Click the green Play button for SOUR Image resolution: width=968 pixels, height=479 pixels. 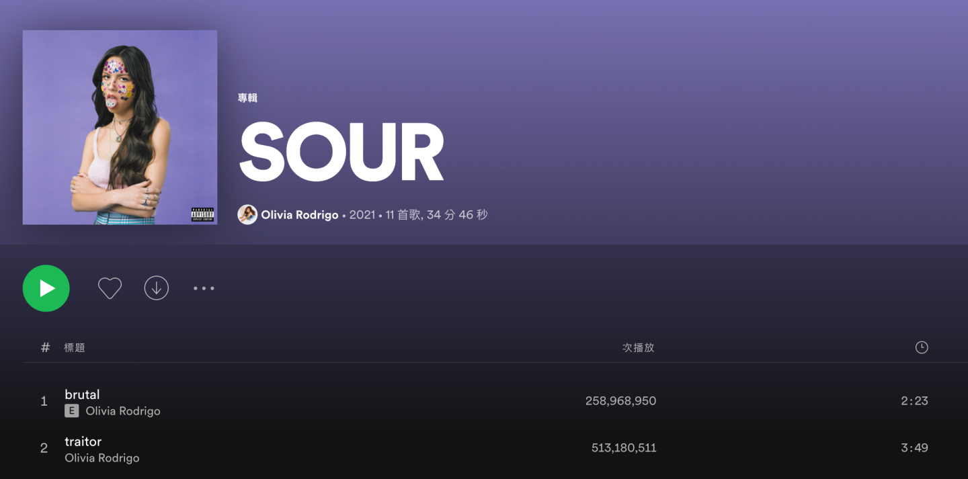[x=46, y=288]
